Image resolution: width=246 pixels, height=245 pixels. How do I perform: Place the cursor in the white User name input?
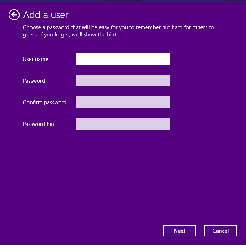click(x=123, y=59)
